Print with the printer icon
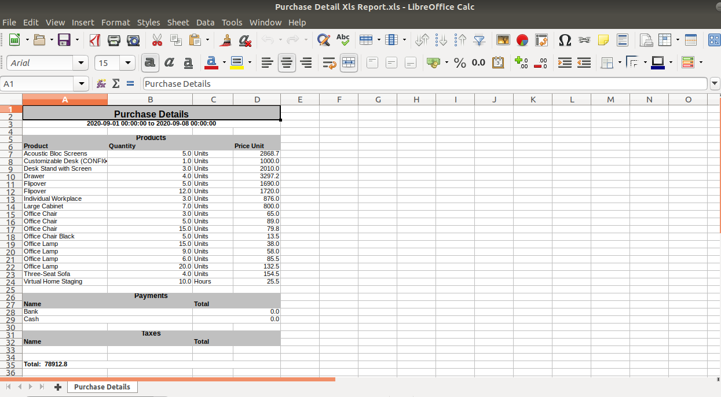Screen dimensions: 721x397 114,40
